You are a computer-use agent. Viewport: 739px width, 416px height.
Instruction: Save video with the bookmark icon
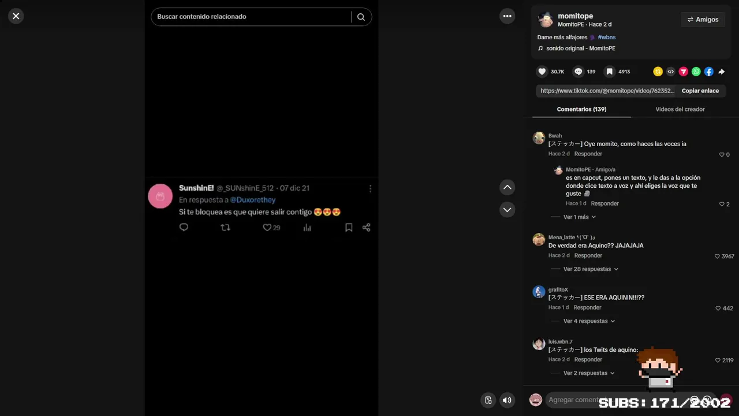pos(609,72)
